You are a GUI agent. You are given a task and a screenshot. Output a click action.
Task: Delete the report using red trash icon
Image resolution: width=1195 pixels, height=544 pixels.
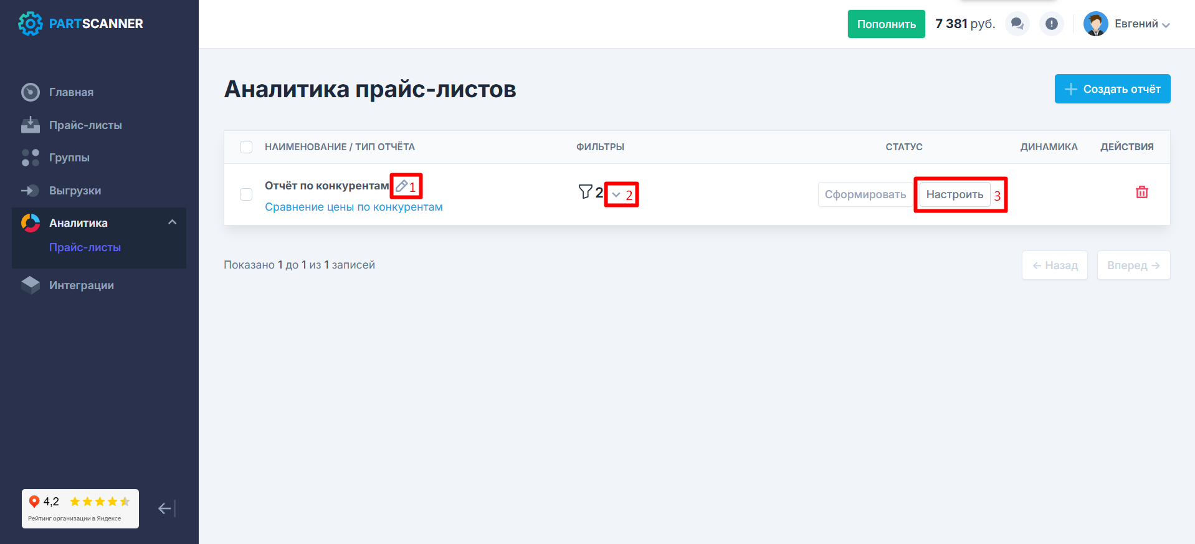[1141, 193]
